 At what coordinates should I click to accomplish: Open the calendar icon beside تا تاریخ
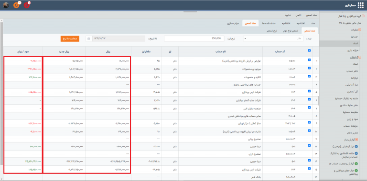coord(88,39)
